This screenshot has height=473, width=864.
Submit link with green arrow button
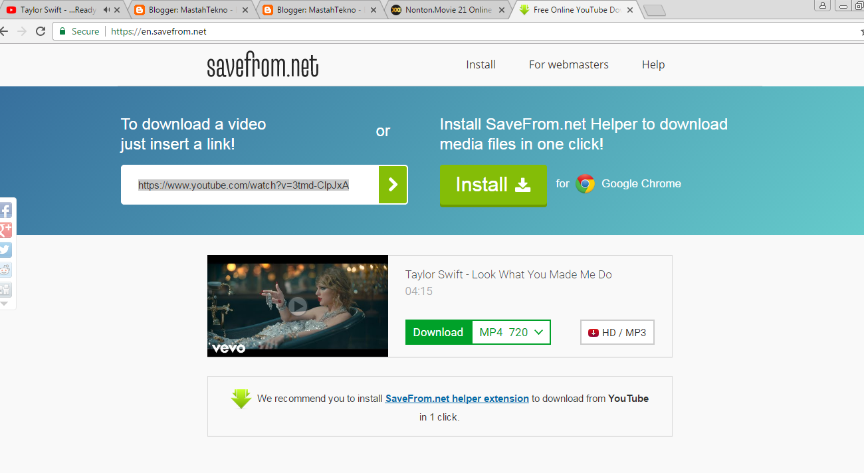pyautogui.click(x=393, y=185)
